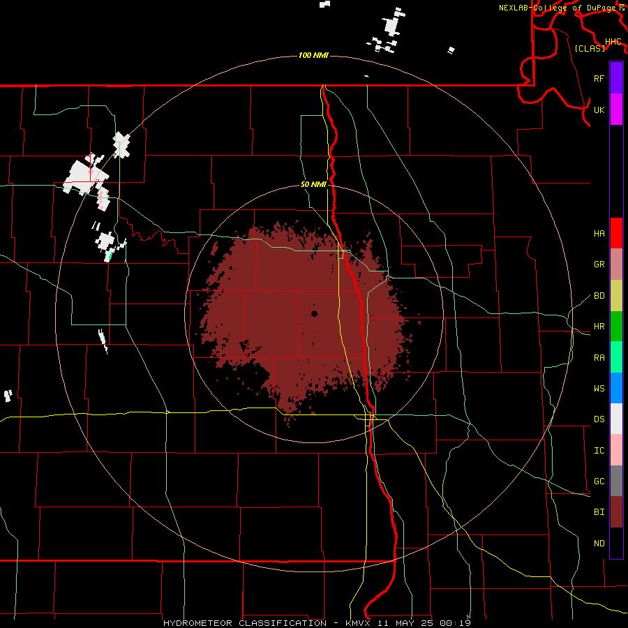Click the BI dark-red legend swatch
The width and height of the screenshot is (628, 628).
pyautogui.click(x=616, y=512)
